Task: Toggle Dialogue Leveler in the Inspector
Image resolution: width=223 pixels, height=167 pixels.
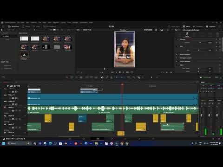Action: pos(177,58)
